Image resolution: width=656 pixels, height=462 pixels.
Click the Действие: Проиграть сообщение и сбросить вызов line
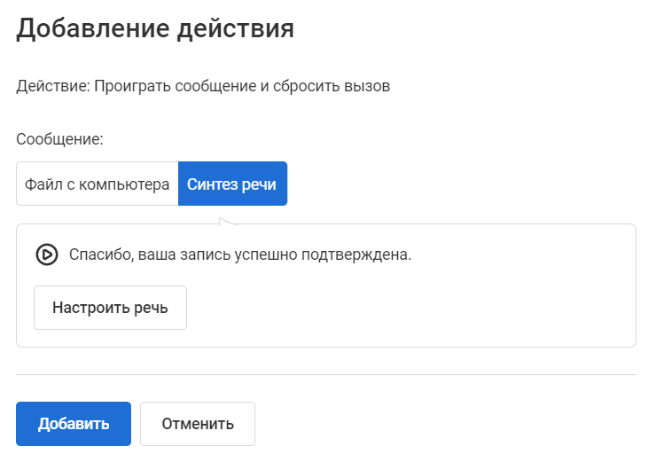point(203,86)
